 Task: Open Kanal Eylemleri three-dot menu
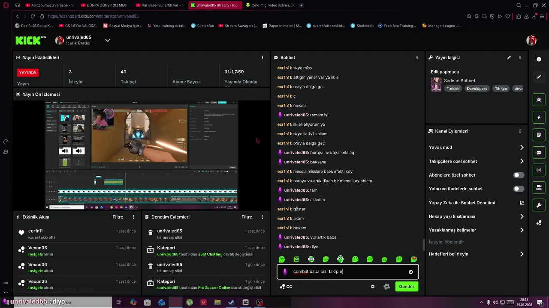tap(520, 131)
